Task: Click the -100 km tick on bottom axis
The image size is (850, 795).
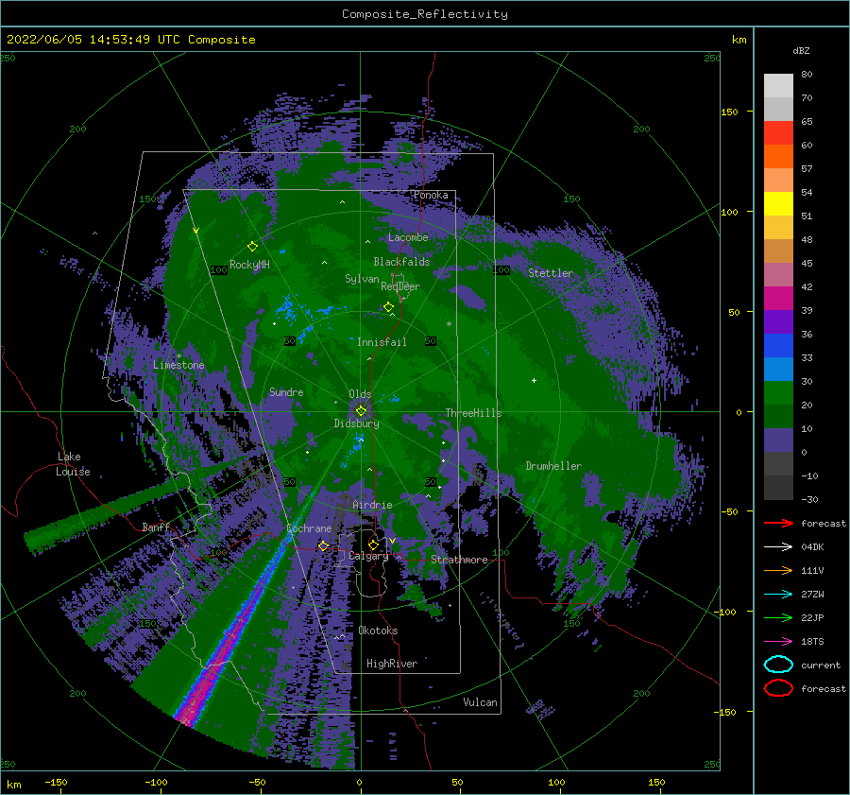Action: 156,782
